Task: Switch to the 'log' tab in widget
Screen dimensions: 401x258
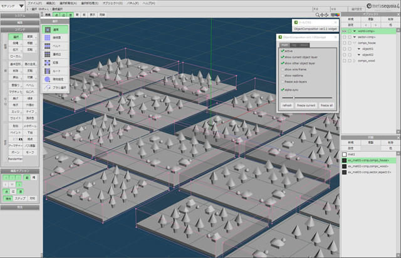Action: point(294,44)
